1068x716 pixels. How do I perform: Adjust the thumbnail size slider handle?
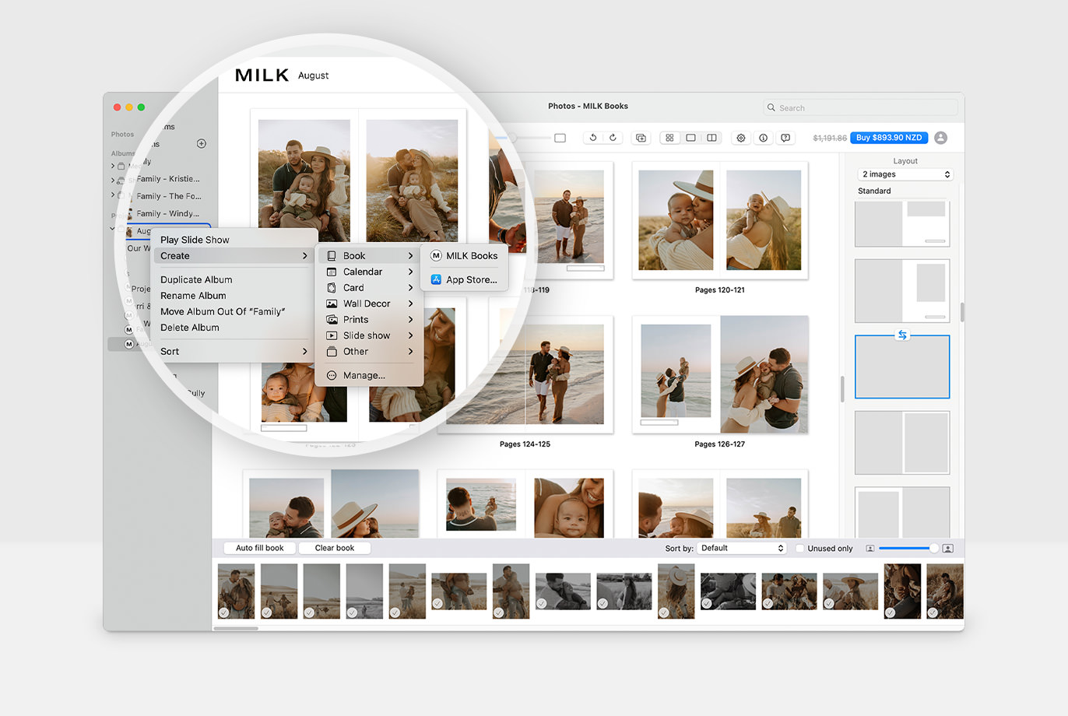click(x=933, y=549)
